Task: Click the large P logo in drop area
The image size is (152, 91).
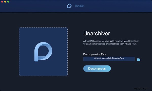Action: [43, 52]
